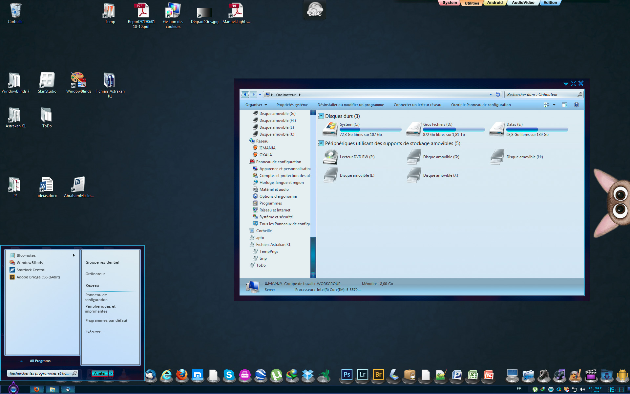Open All Programs in start menu

pyautogui.click(x=40, y=361)
